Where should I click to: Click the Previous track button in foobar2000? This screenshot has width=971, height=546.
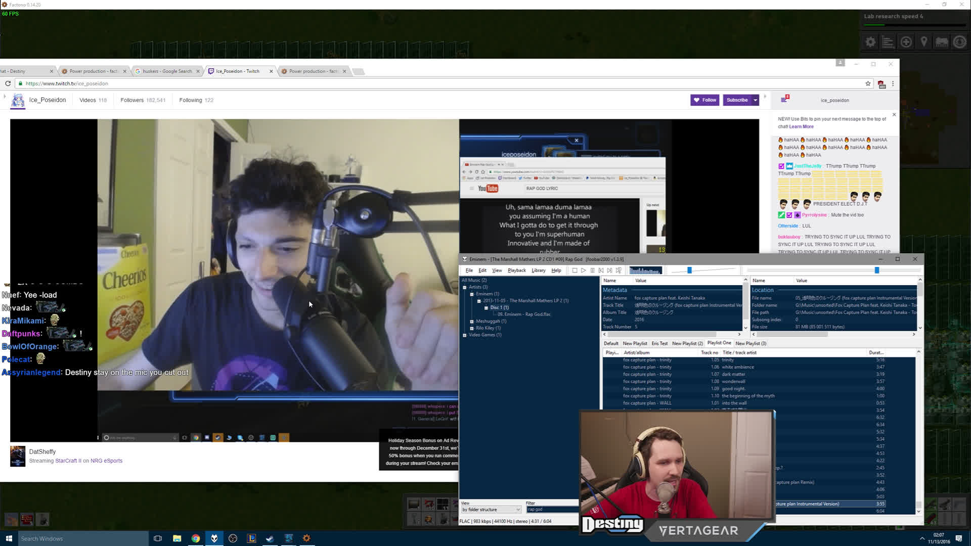click(x=601, y=270)
